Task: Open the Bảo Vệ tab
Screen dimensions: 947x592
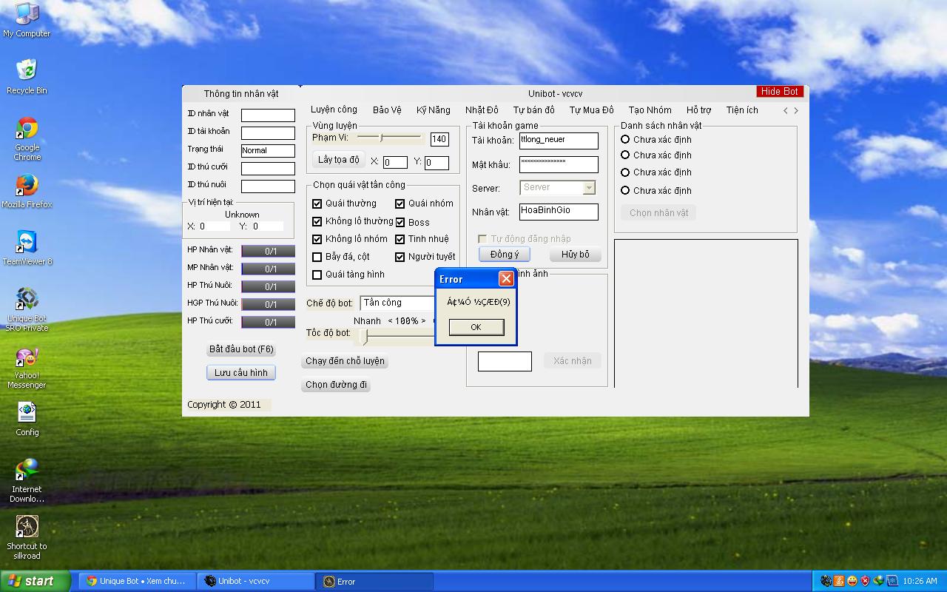Action: tap(387, 110)
